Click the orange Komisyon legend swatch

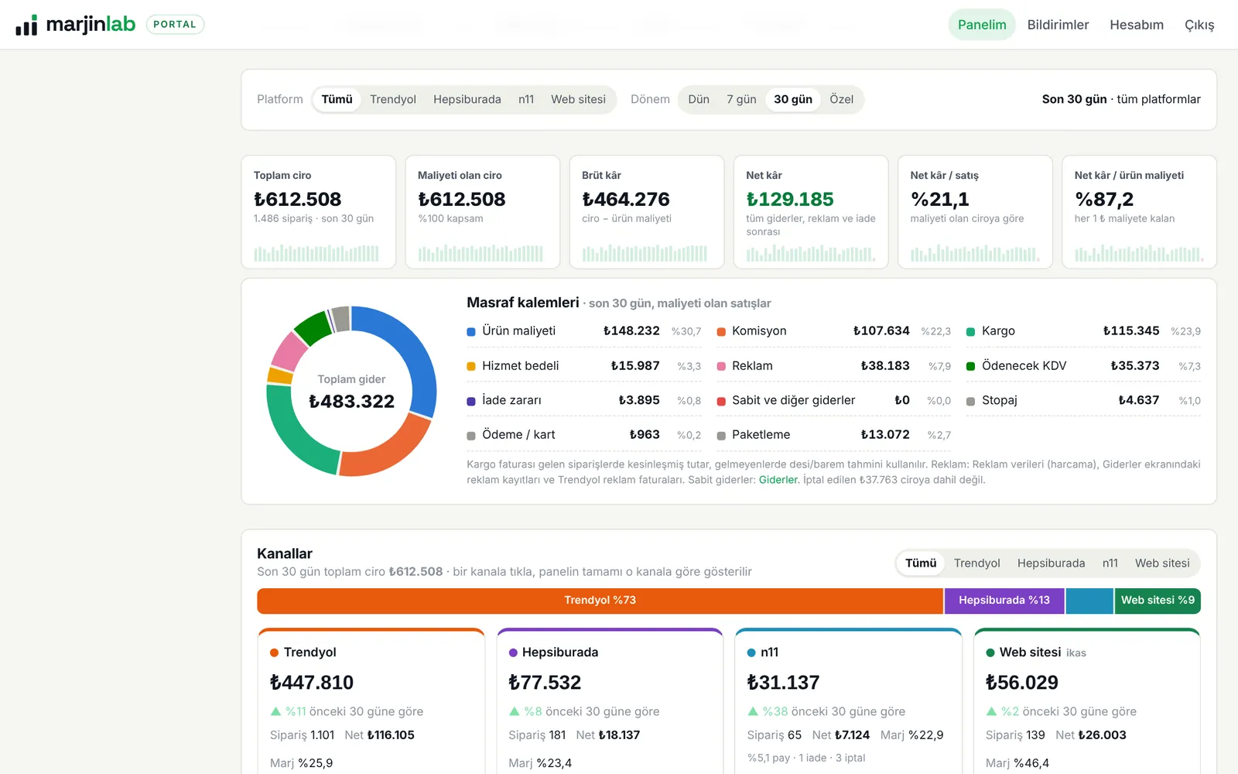point(721,332)
